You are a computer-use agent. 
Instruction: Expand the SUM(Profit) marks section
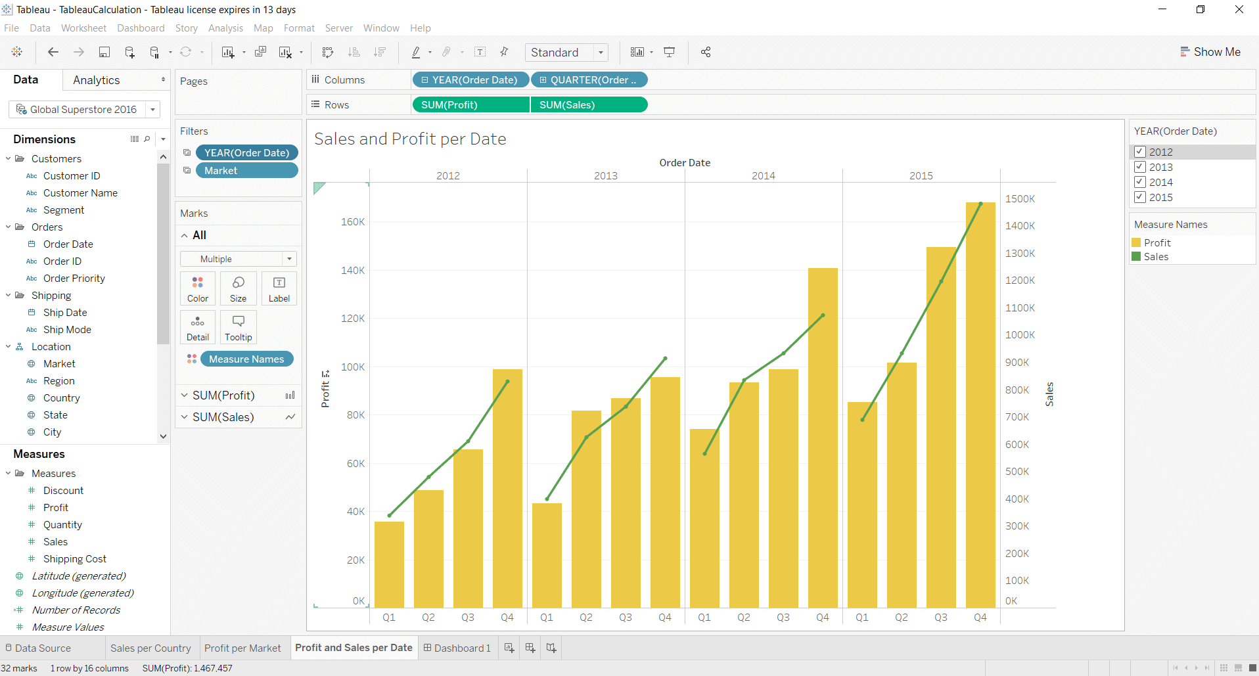(x=185, y=395)
